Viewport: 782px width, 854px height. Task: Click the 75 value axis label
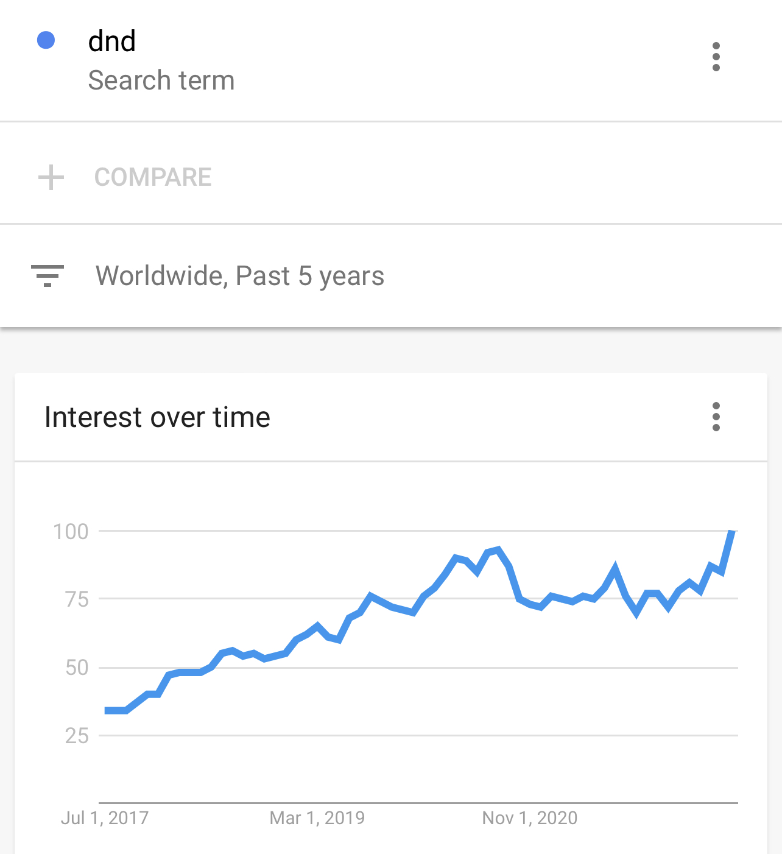77,599
